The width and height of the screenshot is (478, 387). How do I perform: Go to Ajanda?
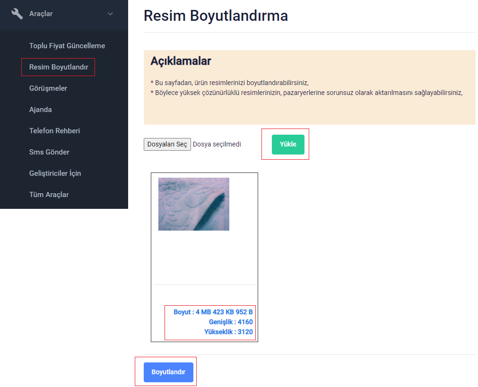[x=41, y=110]
